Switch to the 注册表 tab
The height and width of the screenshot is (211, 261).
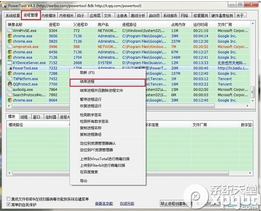point(122,16)
